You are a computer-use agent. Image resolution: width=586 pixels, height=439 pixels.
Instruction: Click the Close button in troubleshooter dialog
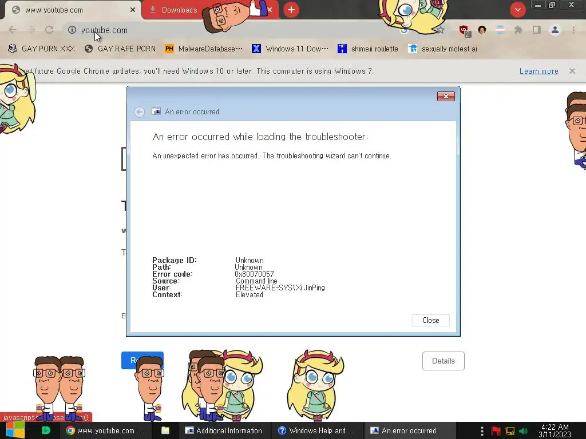pos(430,320)
